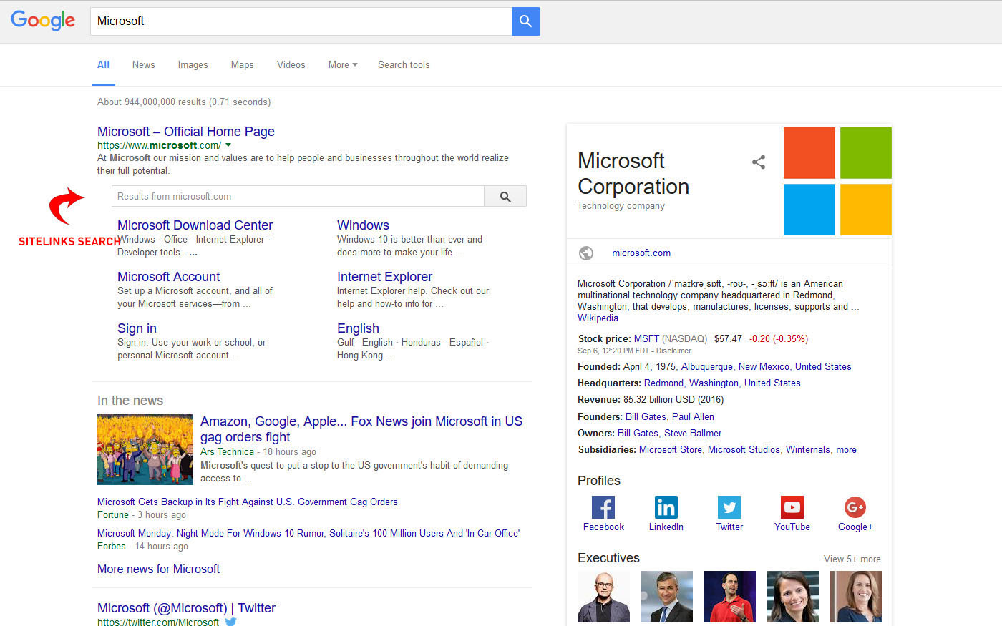Open the Sign in sitelink

coord(137,328)
